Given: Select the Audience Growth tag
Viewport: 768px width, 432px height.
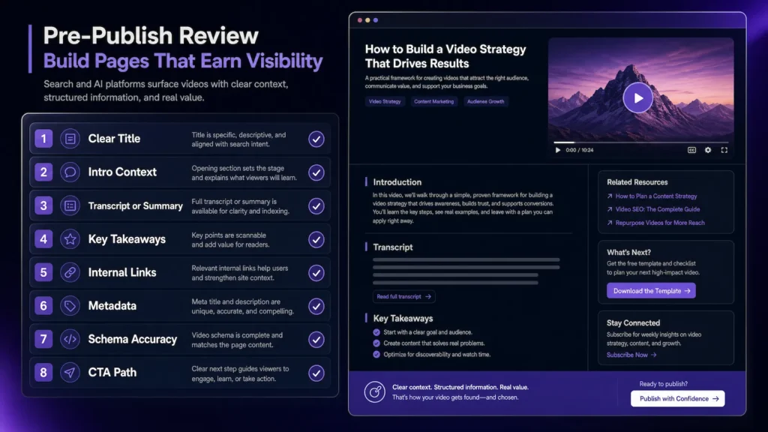Looking at the screenshot, I should [x=485, y=101].
